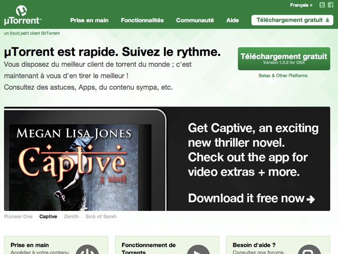Open the Prise en main menu
Viewport: 338px width, 254px height.
tap(89, 21)
